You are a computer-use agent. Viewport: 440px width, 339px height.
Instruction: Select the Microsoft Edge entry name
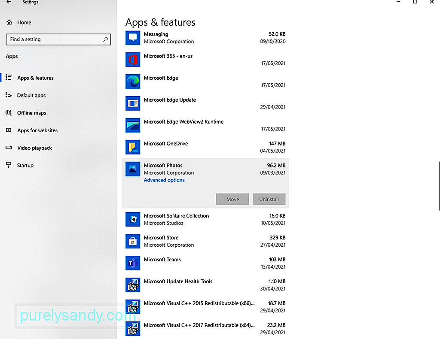click(x=161, y=78)
